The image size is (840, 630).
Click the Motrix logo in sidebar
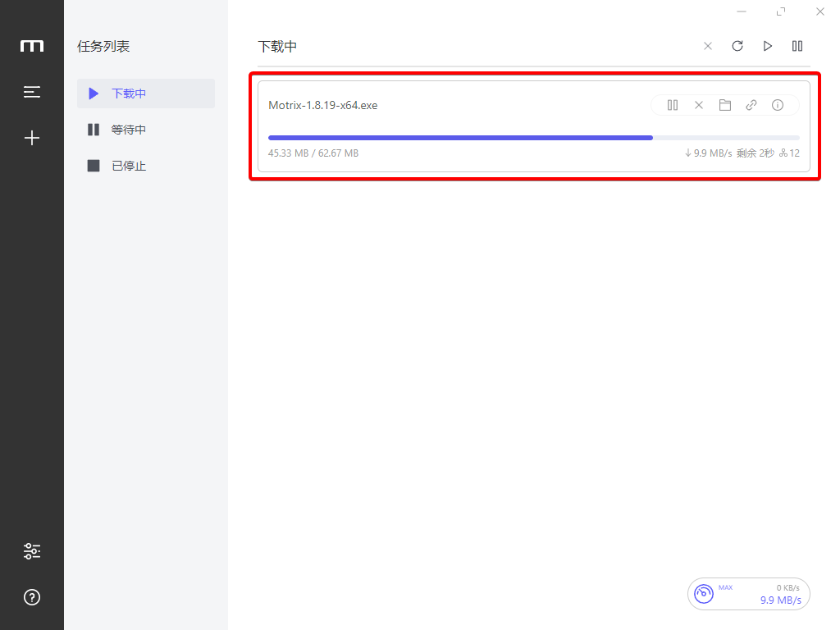(32, 46)
